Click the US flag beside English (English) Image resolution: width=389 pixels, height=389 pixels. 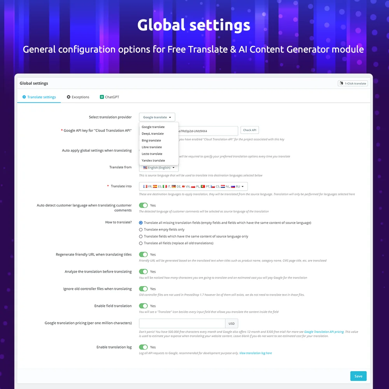(146, 167)
